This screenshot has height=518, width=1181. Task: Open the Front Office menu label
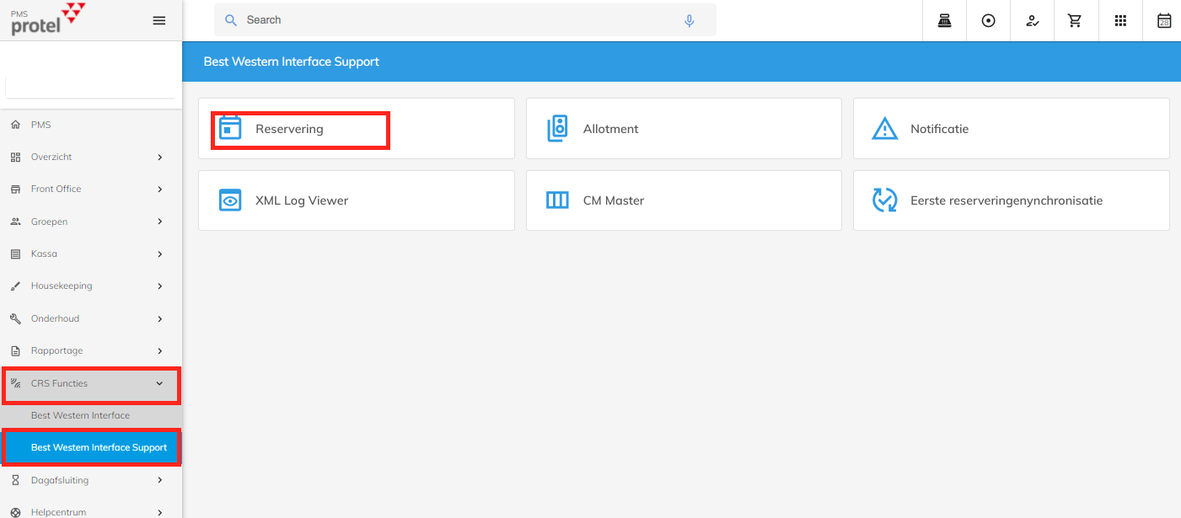click(x=56, y=190)
